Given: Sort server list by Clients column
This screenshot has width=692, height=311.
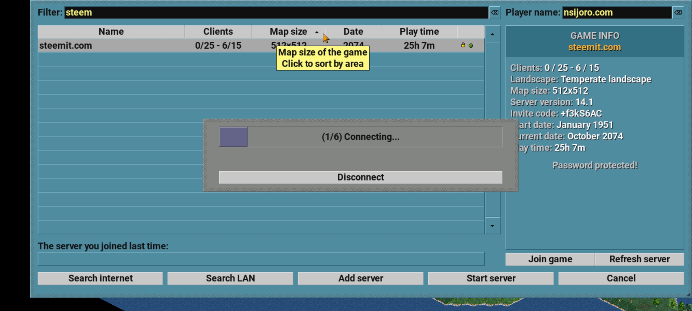Looking at the screenshot, I should [218, 32].
